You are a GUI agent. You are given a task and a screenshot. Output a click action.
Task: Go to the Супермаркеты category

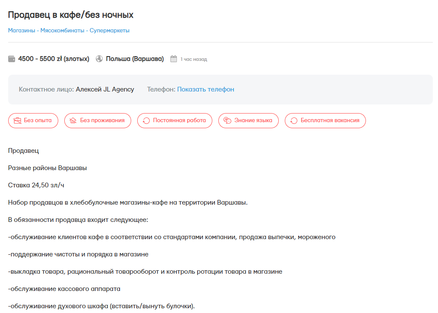click(x=110, y=31)
